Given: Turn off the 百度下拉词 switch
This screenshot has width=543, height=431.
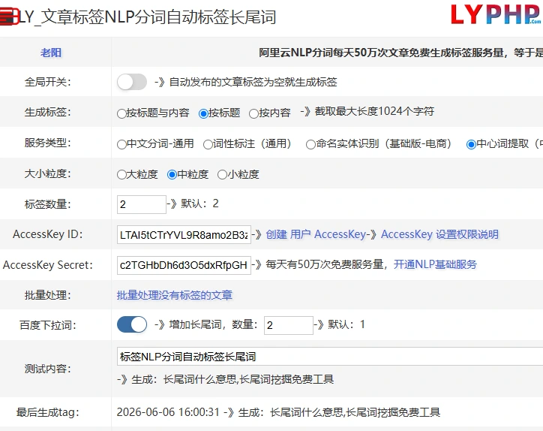Looking at the screenshot, I should click(132, 325).
